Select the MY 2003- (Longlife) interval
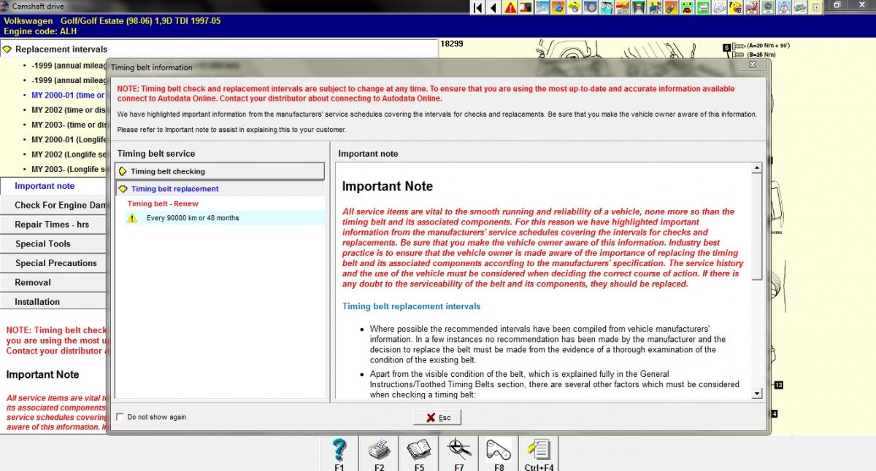 coord(68,169)
